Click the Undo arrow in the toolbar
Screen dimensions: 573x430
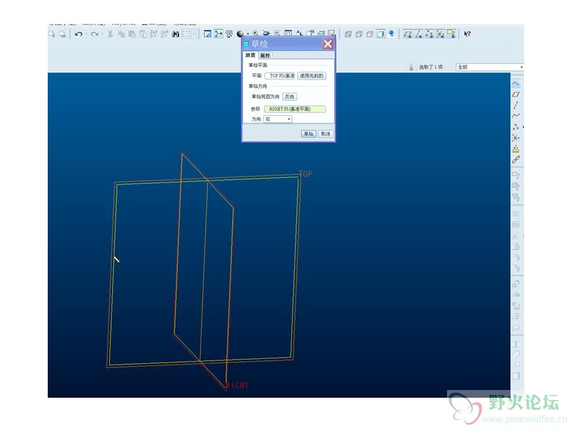[x=78, y=34]
